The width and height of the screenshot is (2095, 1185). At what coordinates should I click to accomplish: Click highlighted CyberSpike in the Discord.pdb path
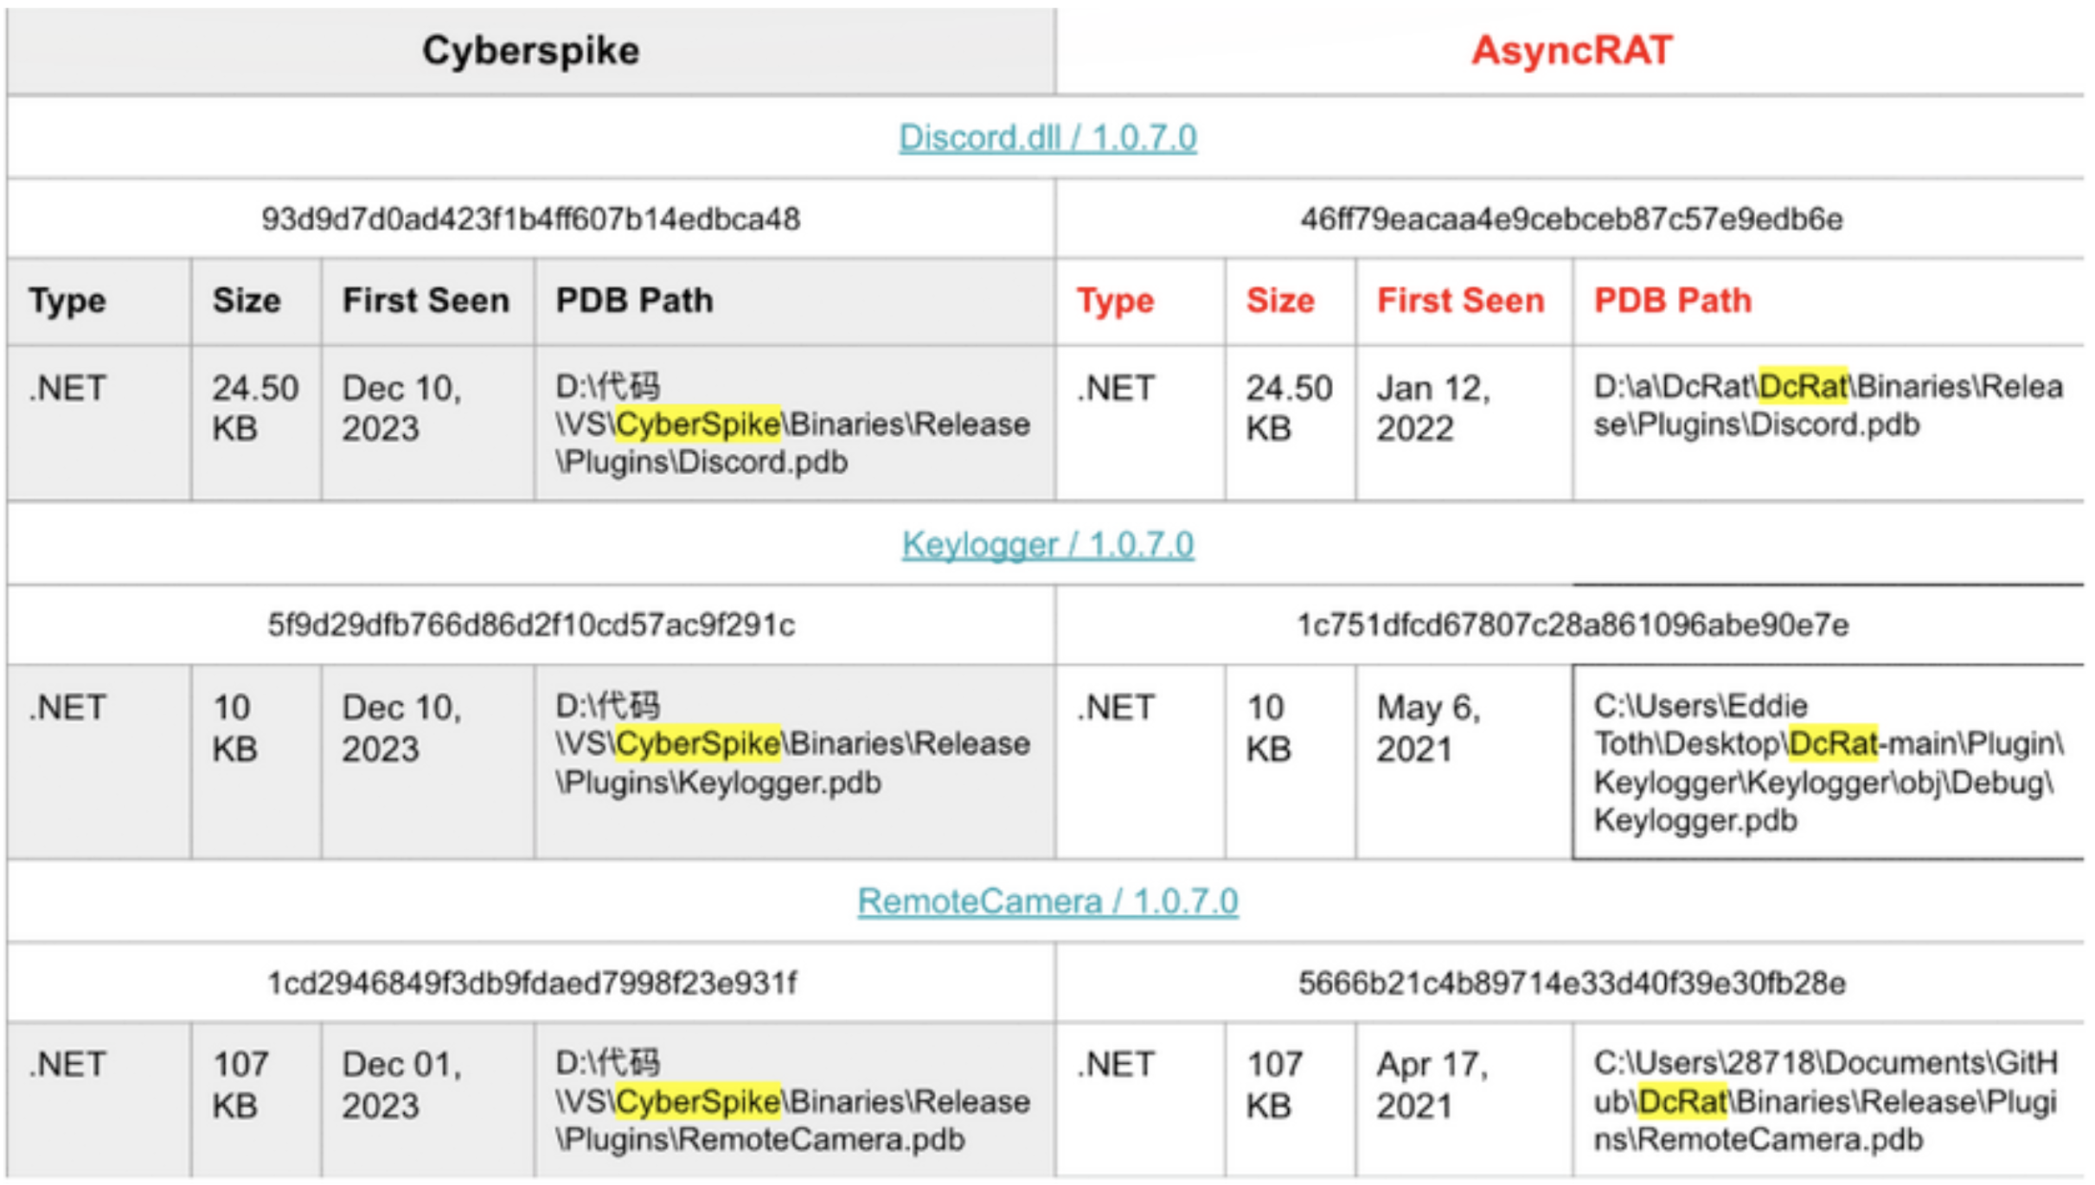tap(697, 425)
